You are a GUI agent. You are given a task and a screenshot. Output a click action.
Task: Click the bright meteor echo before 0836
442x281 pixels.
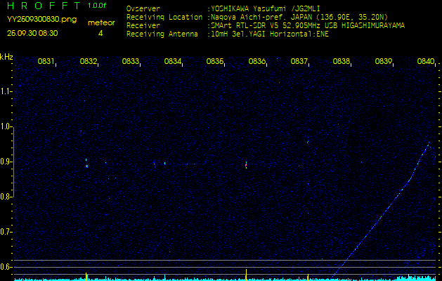[x=246, y=165]
